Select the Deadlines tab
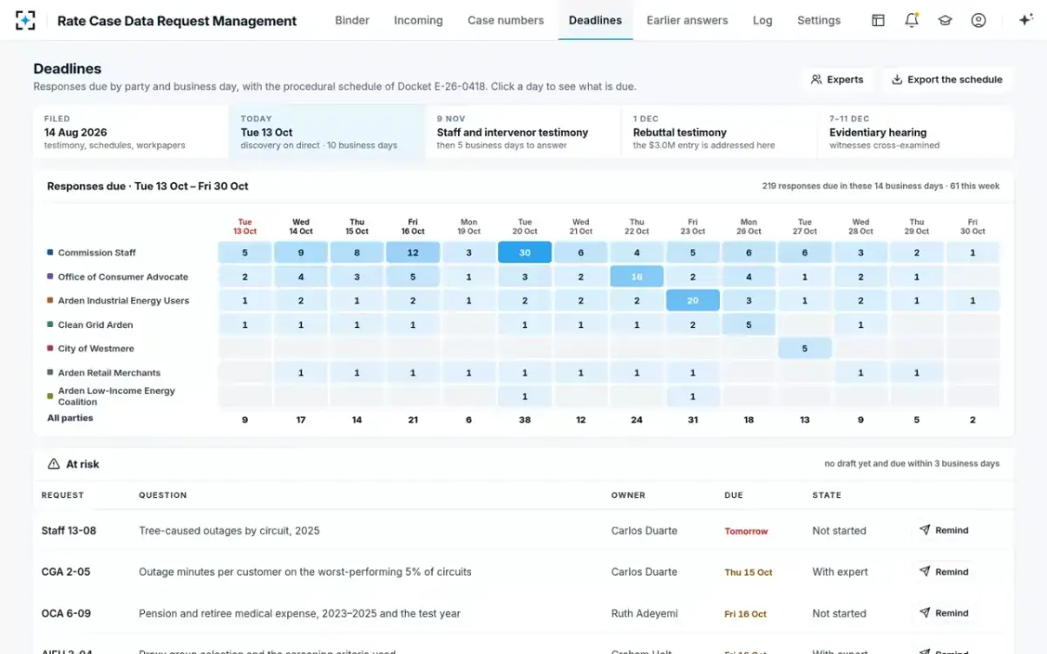Screen dimensions: 1047x654 click(x=595, y=20)
